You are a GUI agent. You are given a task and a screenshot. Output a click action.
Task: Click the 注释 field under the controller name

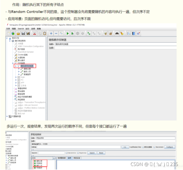pyautogui.click(x=116, y=48)
